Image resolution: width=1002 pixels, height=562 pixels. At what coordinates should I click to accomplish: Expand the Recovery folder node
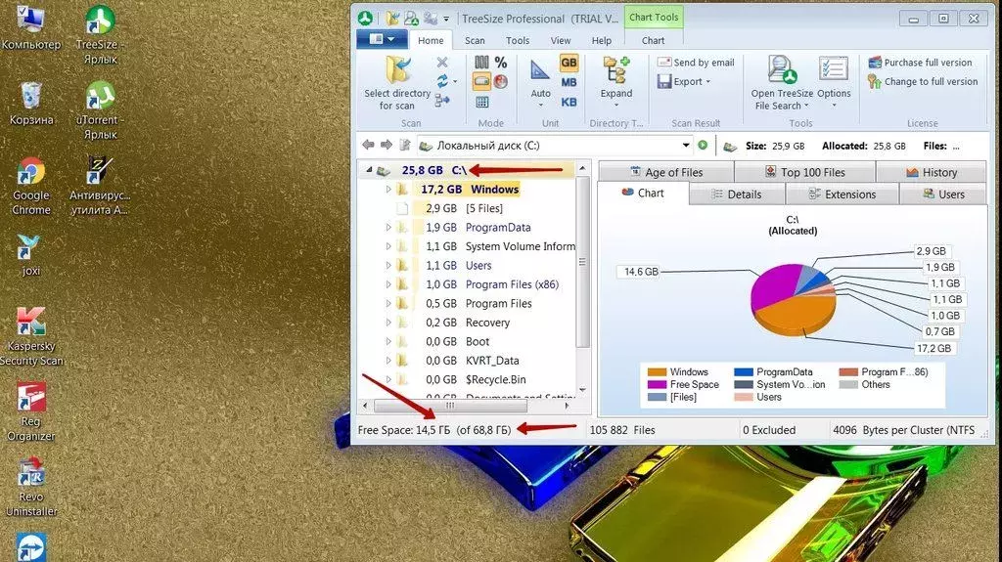pos(387,323)
